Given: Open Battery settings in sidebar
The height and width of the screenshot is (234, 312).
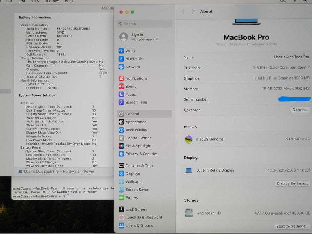Looking at the screenshot, I should pos(128,198).
